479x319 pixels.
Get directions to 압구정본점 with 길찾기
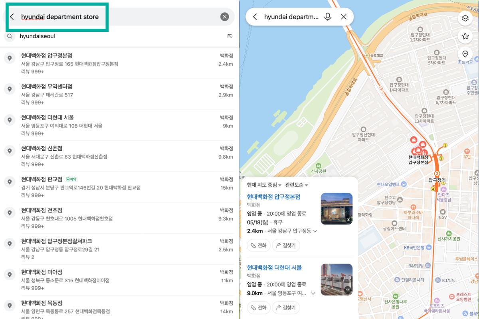[286, 245]
